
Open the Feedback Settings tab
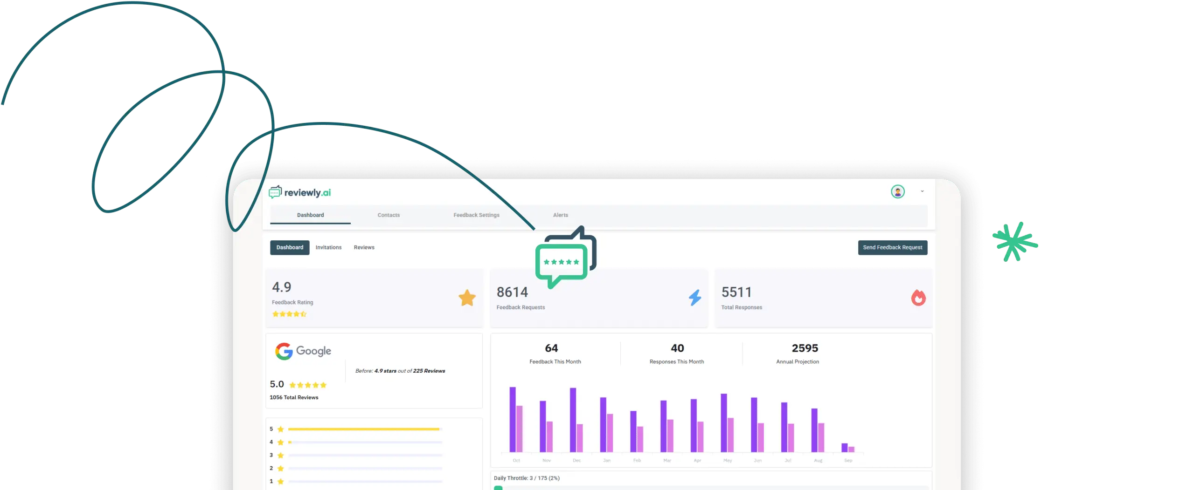tap(476, 215)
